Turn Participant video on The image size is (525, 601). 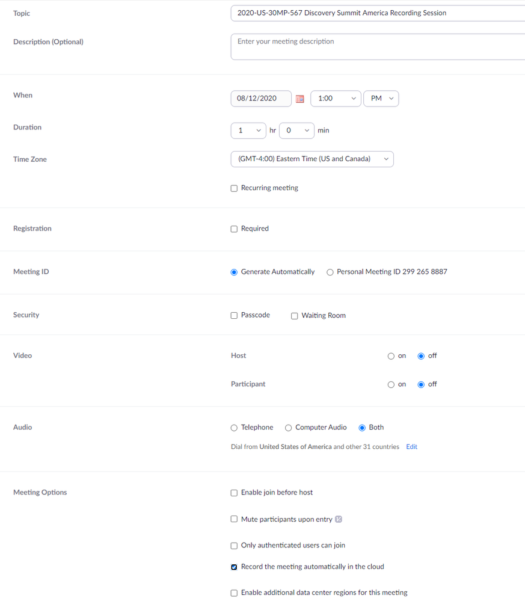(x=391, y=384)
